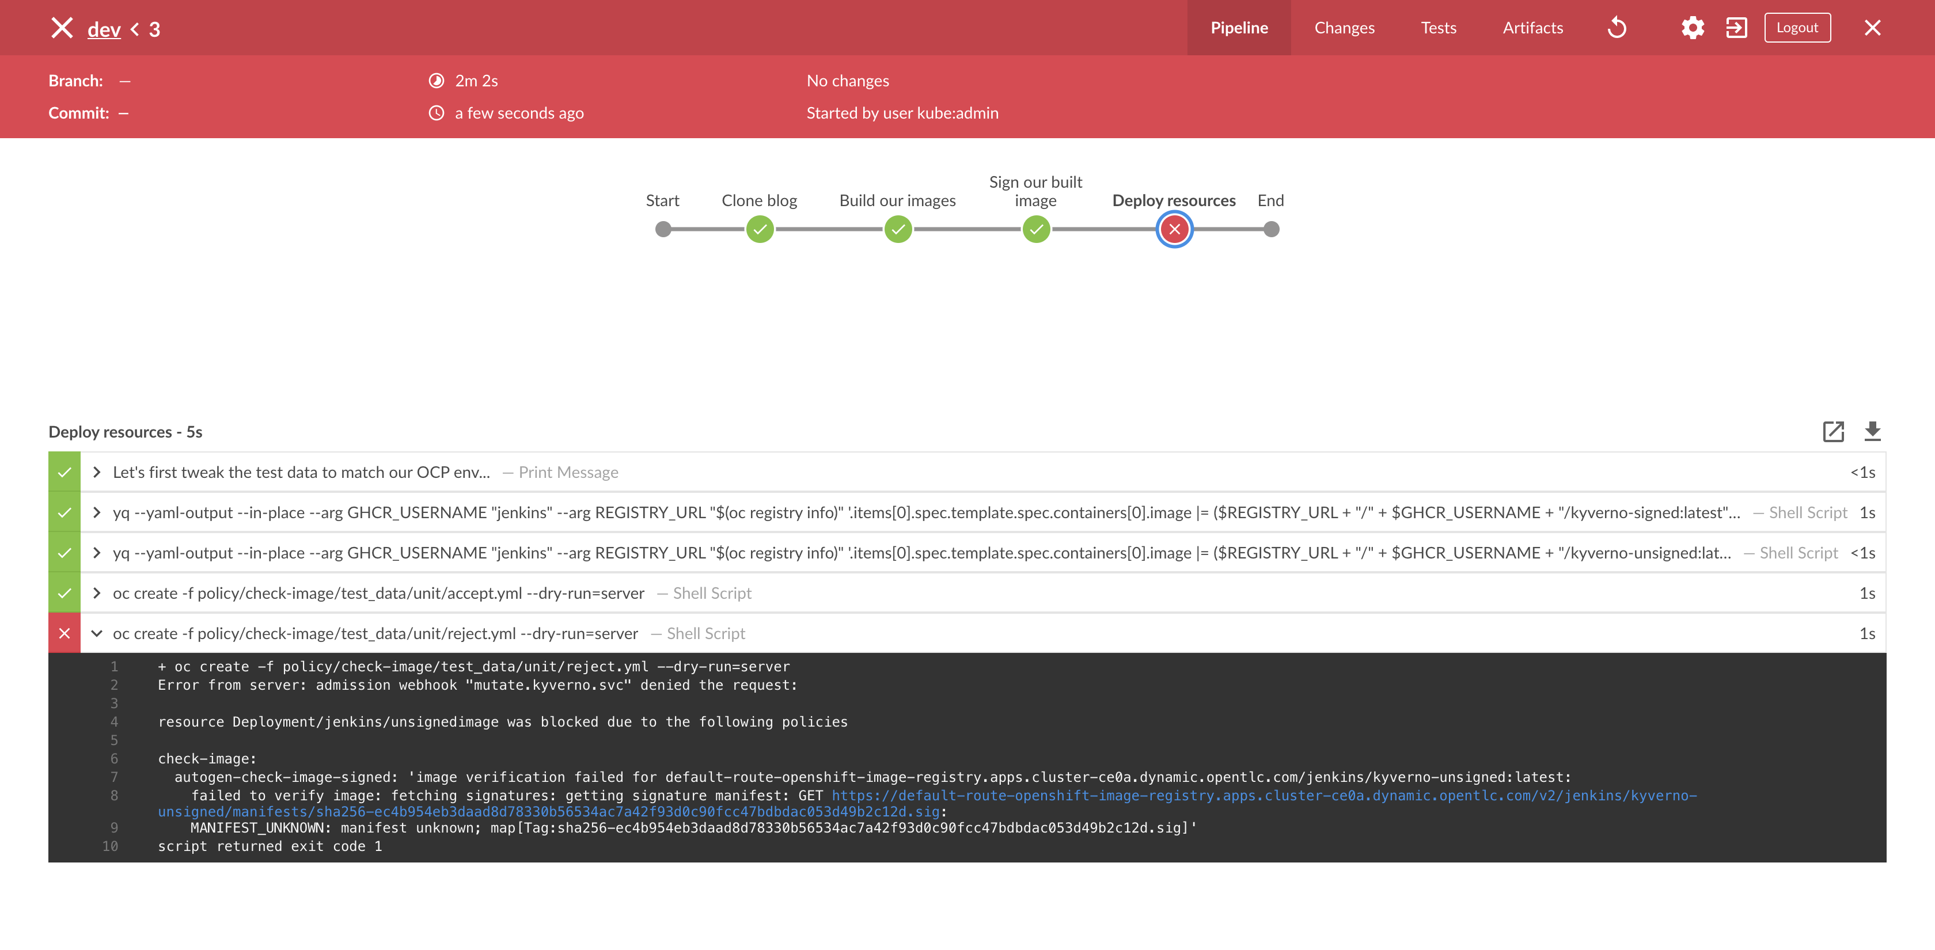Expand the kyverno-unsigned yq step
Screen dimensions: 1935x950
97,553
